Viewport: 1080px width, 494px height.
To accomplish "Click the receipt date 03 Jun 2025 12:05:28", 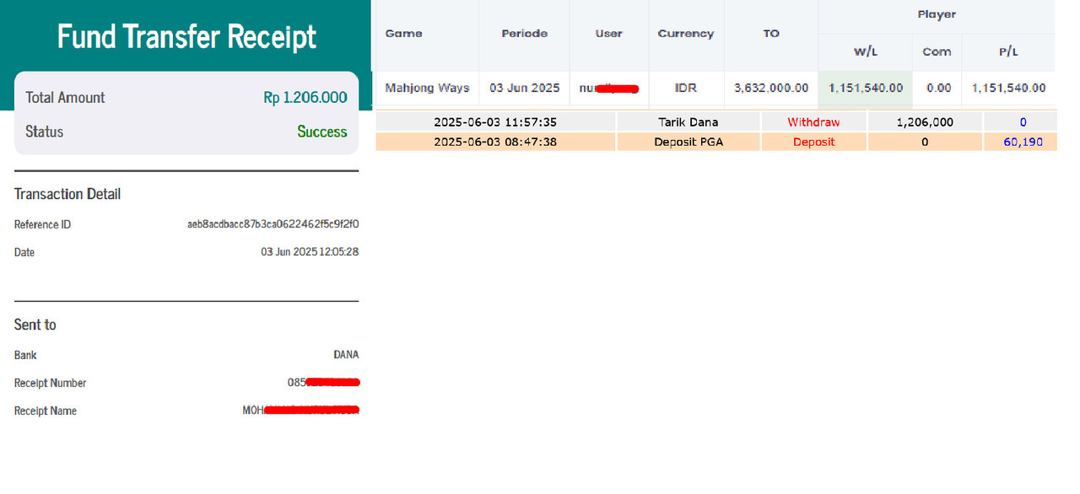I will click(310, 252).
